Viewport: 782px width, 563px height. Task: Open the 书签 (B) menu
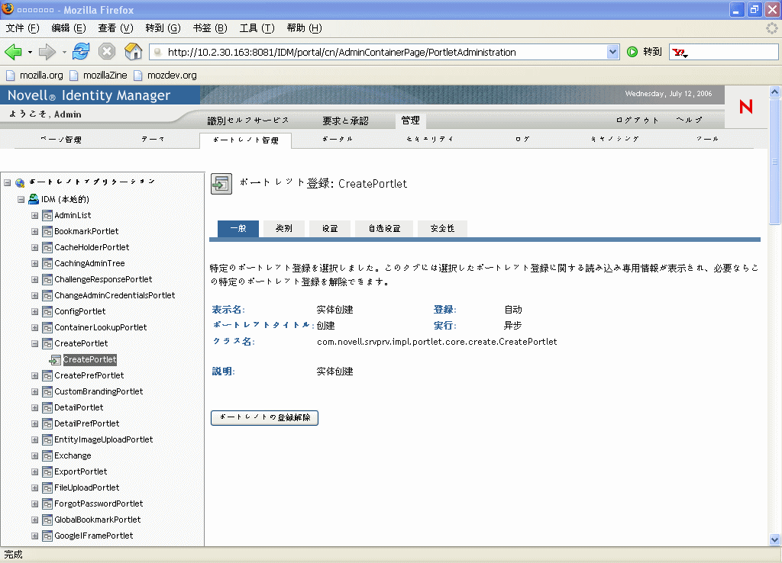click(x=210, y=28)
